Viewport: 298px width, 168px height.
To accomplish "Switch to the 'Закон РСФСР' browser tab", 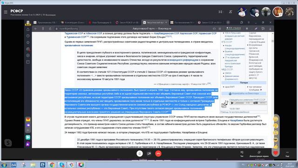I will pos(128,22).
